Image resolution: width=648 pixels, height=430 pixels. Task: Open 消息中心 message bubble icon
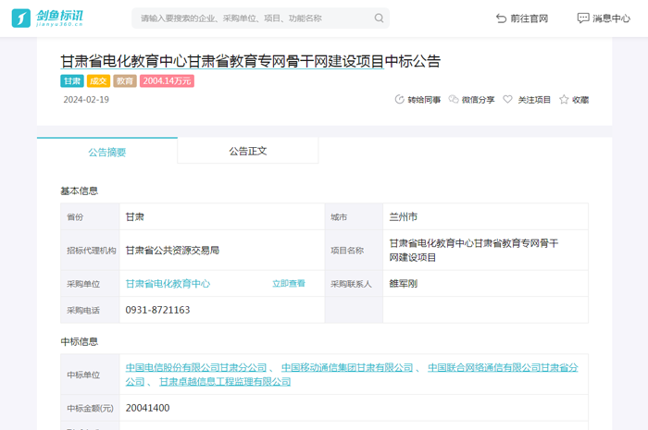click(x=582, y=18)
